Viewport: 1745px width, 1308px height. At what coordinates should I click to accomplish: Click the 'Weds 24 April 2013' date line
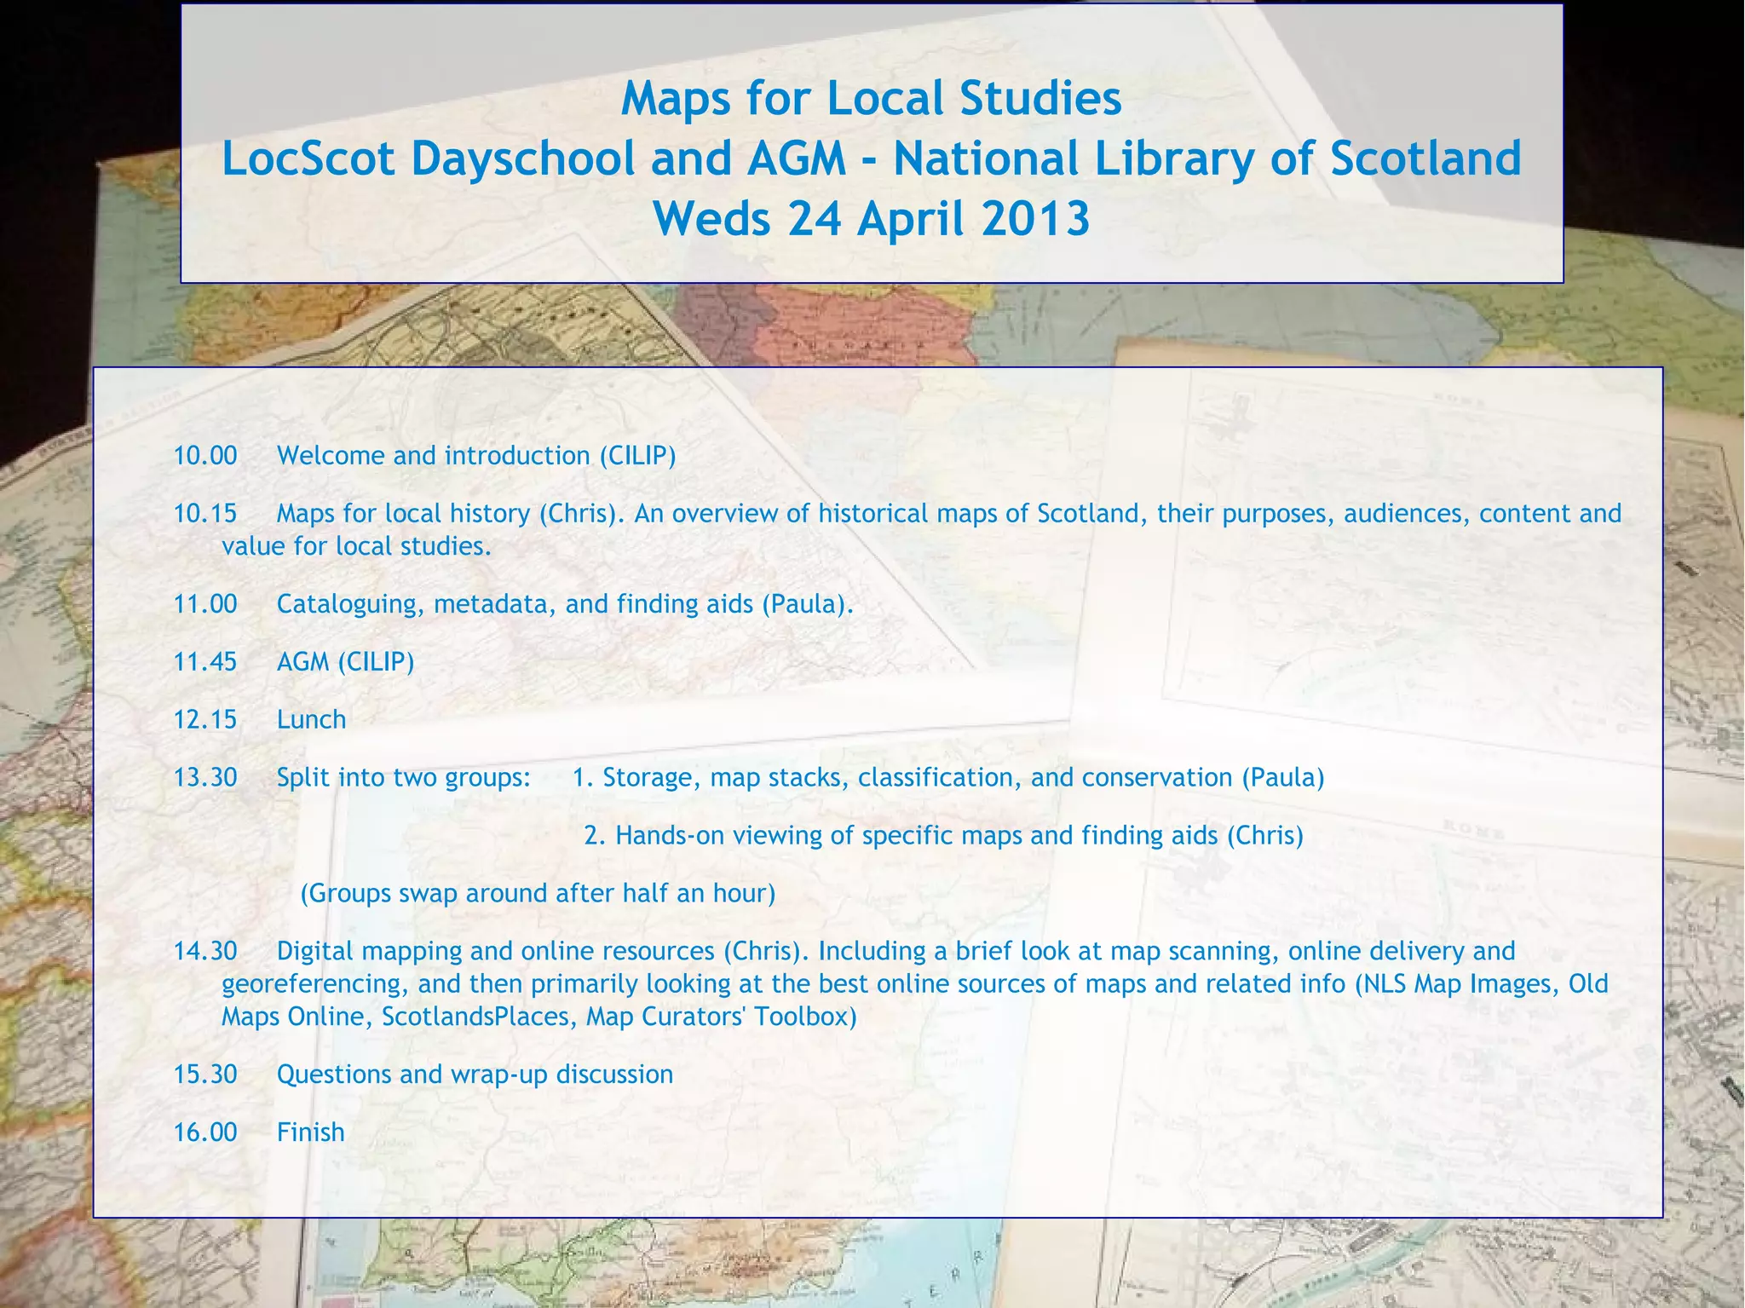coord(871,219)
